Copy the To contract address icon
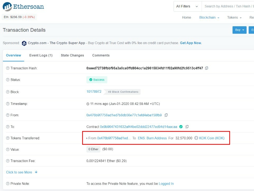Image resolution: width=254 pixels, height=191 pixels. pos(187,127)
